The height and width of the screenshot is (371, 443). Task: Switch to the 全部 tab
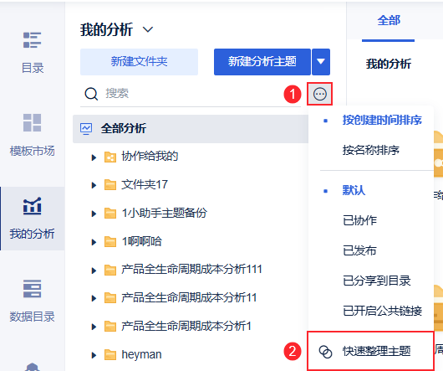point(389,20)
